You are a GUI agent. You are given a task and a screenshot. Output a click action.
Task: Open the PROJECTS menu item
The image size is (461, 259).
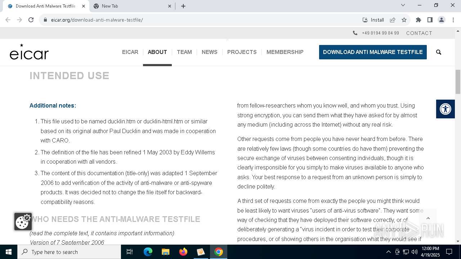point(242,52)
